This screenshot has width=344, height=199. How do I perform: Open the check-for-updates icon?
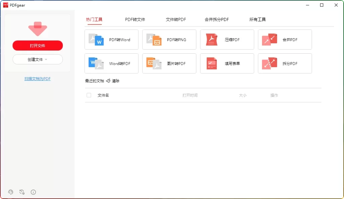tap(22, 192)
